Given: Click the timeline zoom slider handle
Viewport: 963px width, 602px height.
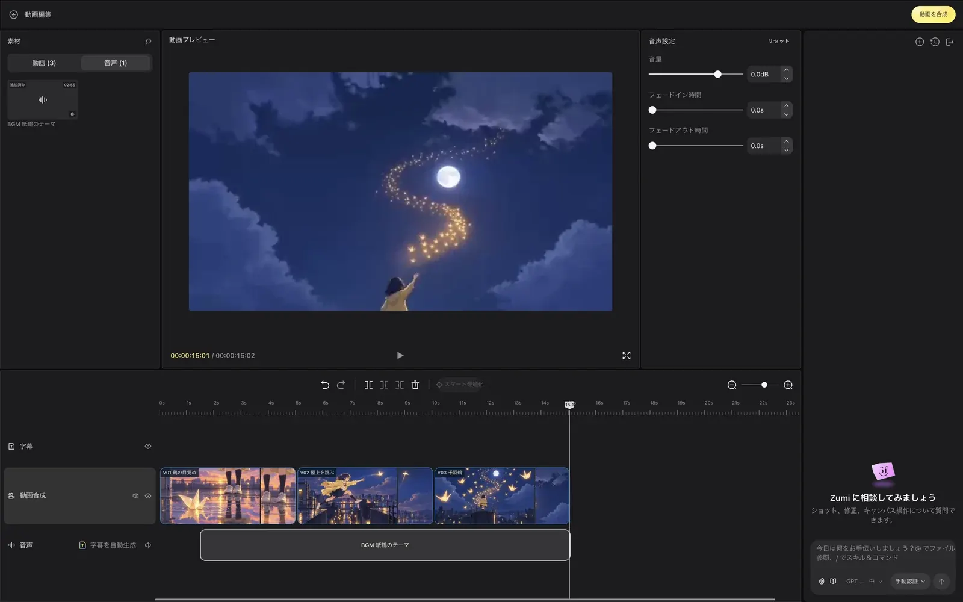Looking at the screenshot, I should tap(764, 385).
